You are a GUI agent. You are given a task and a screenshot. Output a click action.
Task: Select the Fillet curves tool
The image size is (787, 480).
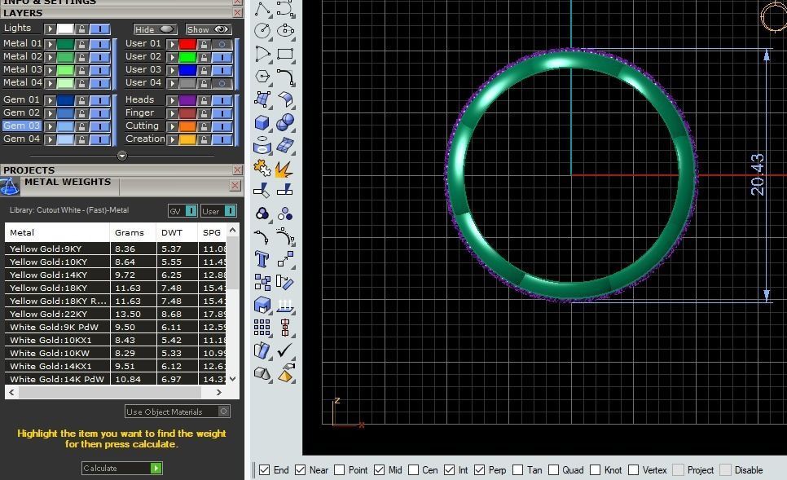point(285,77)
